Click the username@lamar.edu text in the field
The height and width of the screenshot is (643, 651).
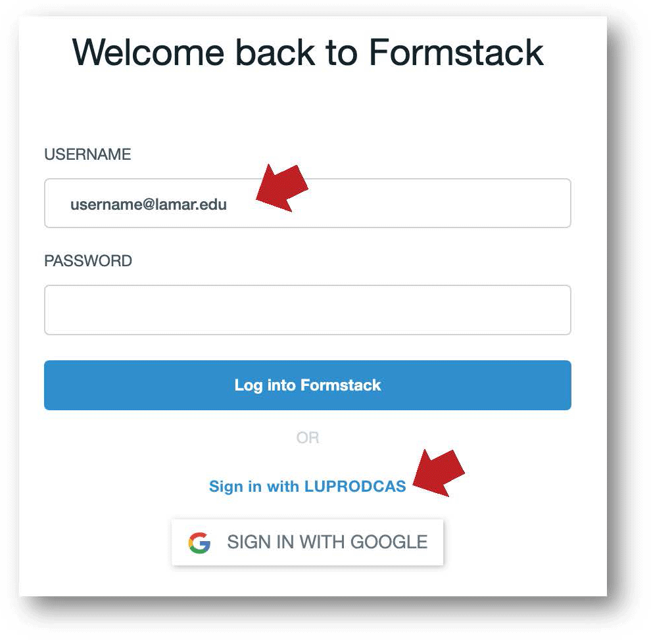(x=149, y=204)
